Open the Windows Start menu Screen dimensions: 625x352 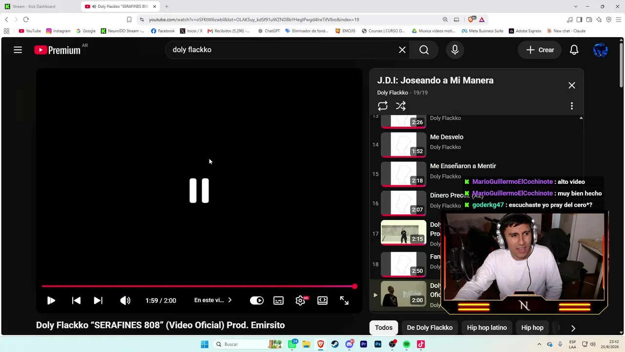205,344
